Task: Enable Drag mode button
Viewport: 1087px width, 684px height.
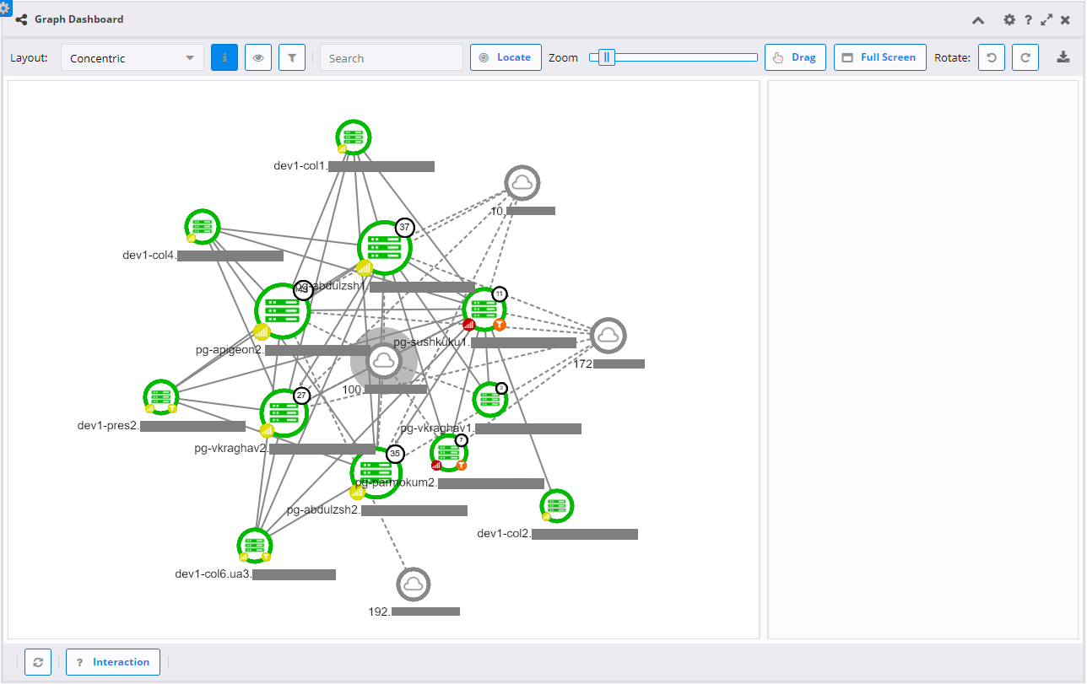Action: [x=795, y=57]
